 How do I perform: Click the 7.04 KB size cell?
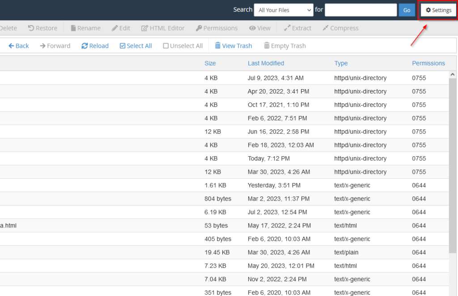(215, 279)
